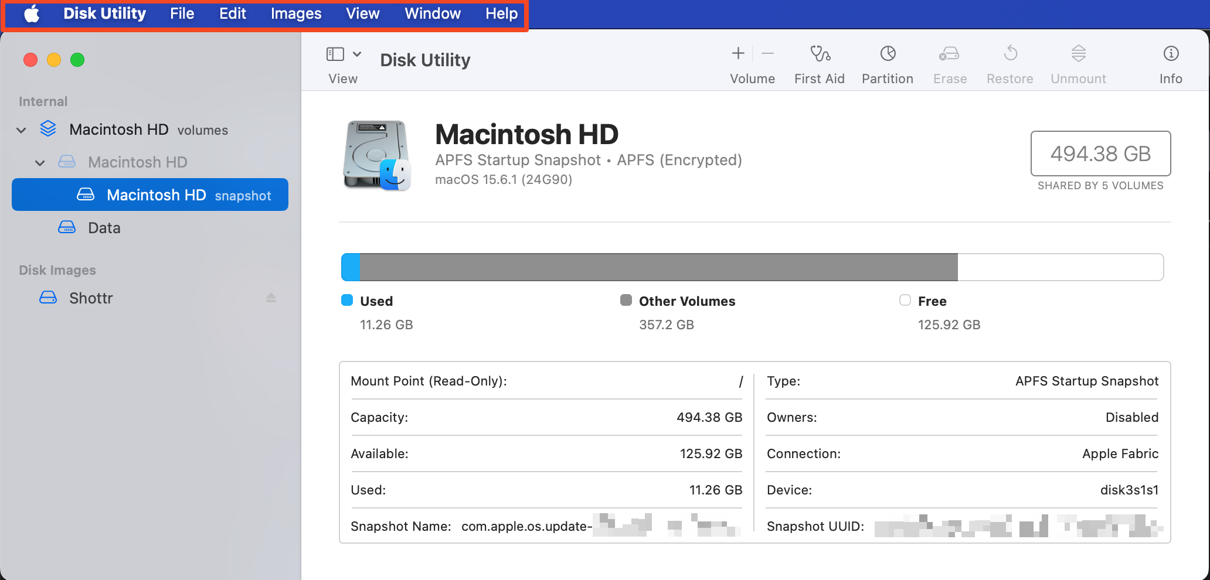Click the 'APFS Startup Snapshot' type value
The height and width of the screenshot is (580, 1210).
click(x=1087, y=381)
